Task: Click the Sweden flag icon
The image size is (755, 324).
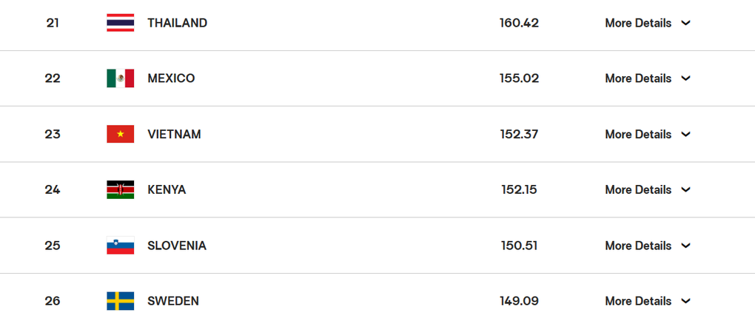Action: pos(121,301)
